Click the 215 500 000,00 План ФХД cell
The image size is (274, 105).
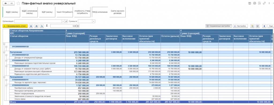point(77,52)
